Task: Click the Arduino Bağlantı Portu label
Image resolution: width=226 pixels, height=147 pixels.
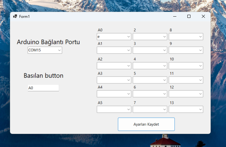Action: 48,42
